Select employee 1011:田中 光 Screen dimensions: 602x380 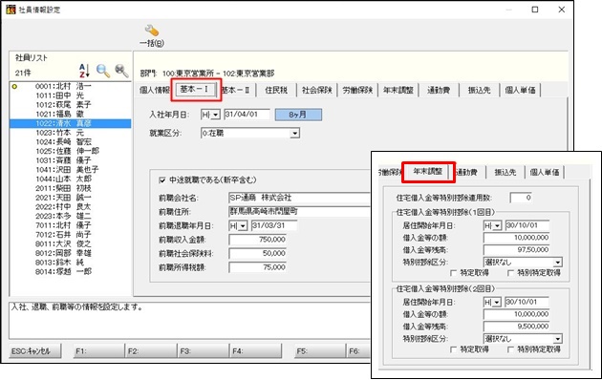[x=59, y=95]
